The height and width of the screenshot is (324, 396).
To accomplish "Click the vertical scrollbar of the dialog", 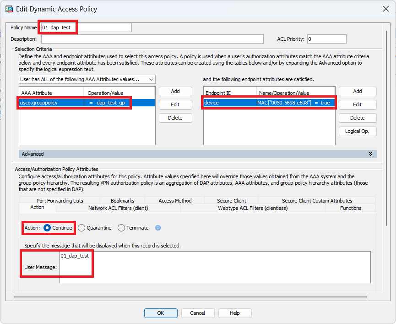I will click(x=386, y=128).
